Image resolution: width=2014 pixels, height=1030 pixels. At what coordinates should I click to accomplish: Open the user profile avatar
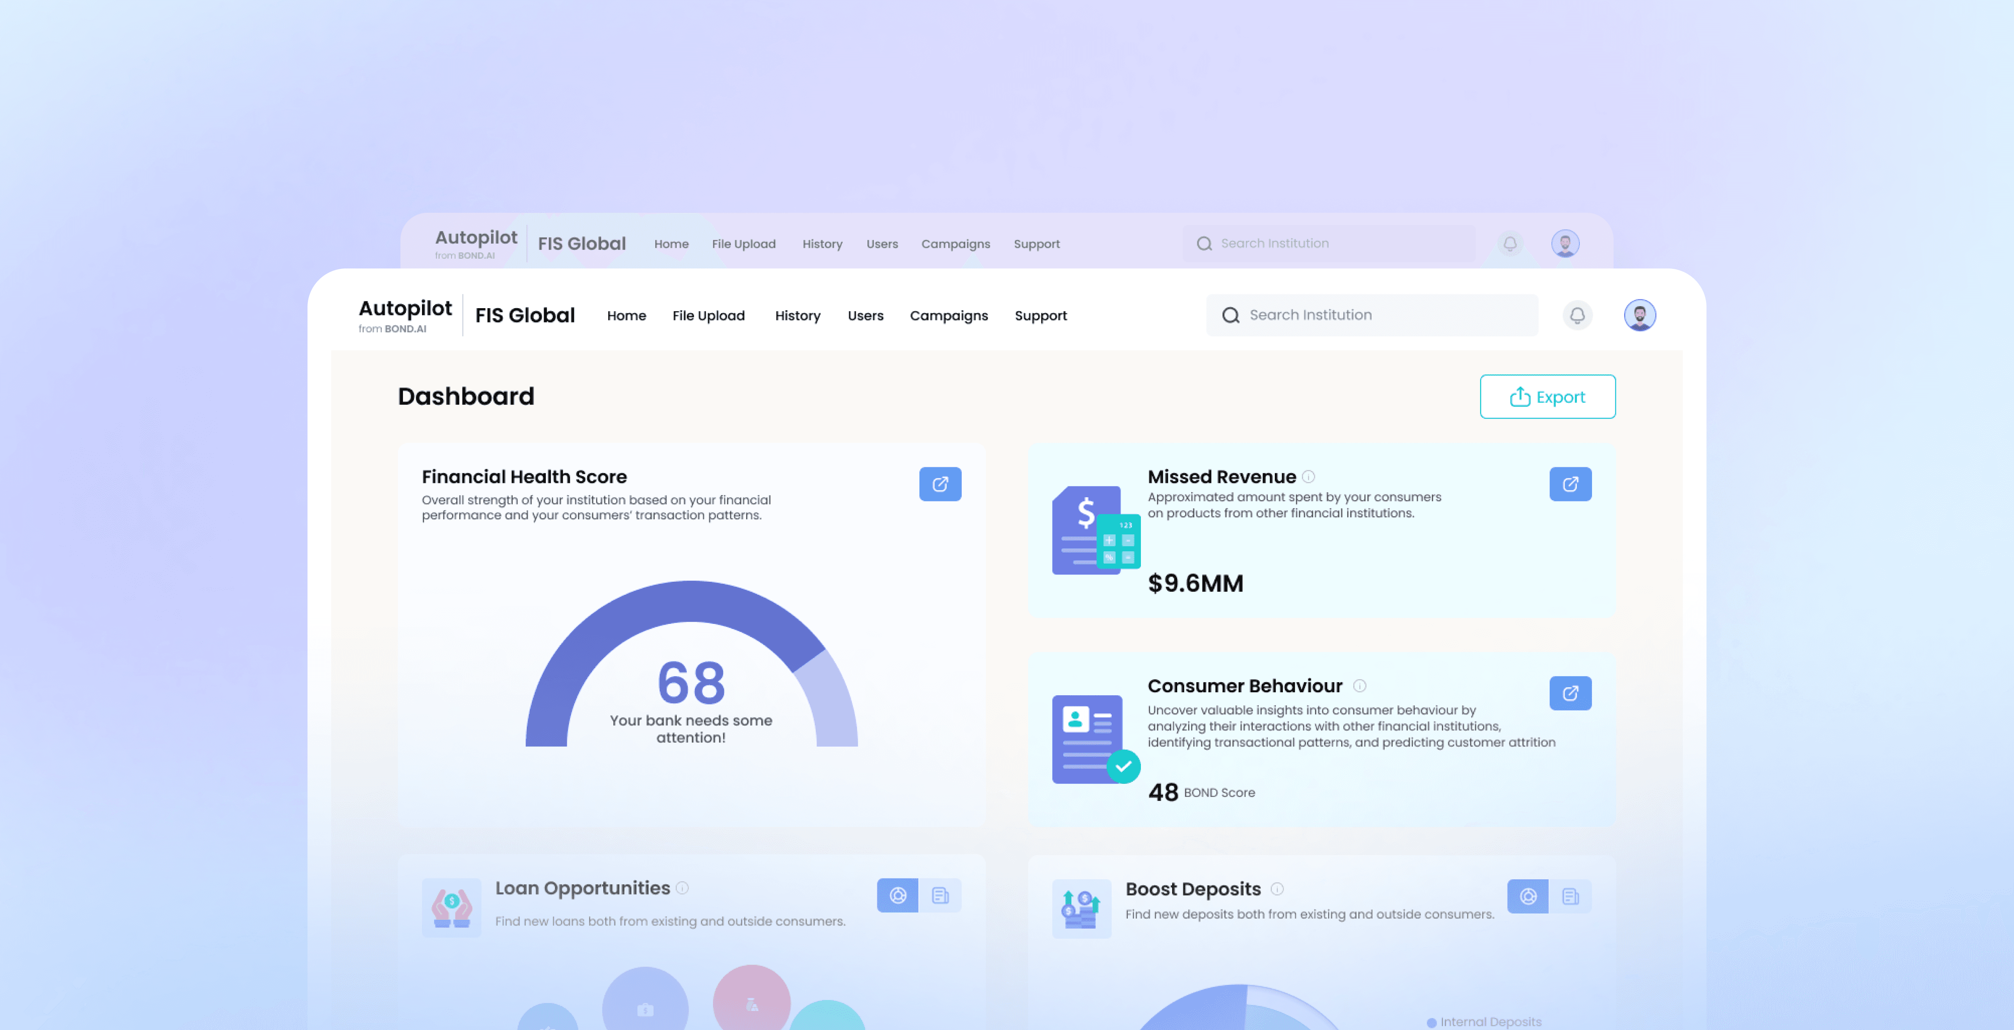tap(1639, 315)
